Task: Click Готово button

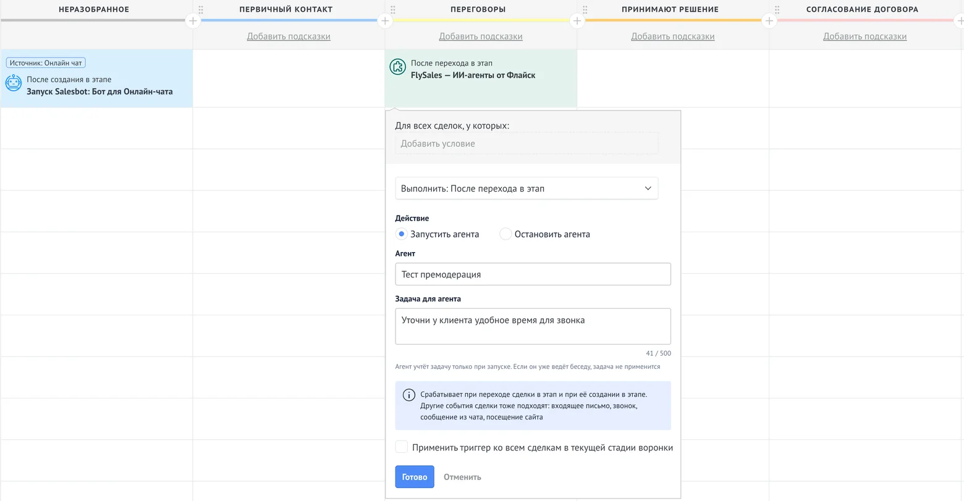Action: pos(415,477)
